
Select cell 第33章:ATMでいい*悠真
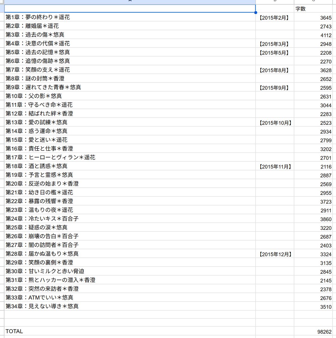[130, 297]
